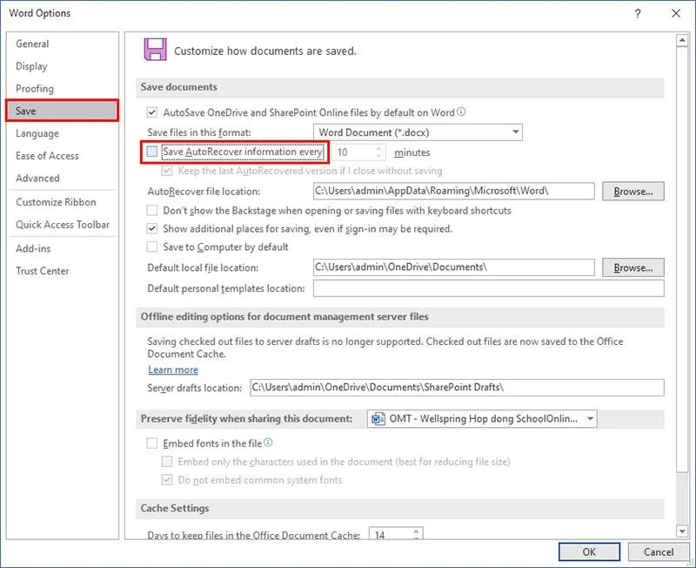Screen dimensions: 696x568
Task: Toggle Do not embed common system fonts
Action: 167,480
